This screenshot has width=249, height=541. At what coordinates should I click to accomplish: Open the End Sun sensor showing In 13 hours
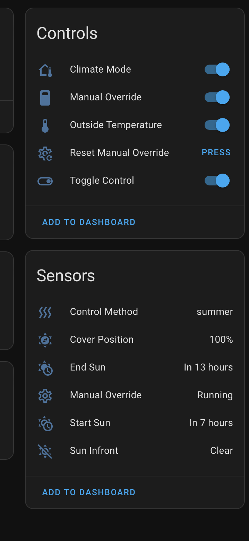(208, 367)
